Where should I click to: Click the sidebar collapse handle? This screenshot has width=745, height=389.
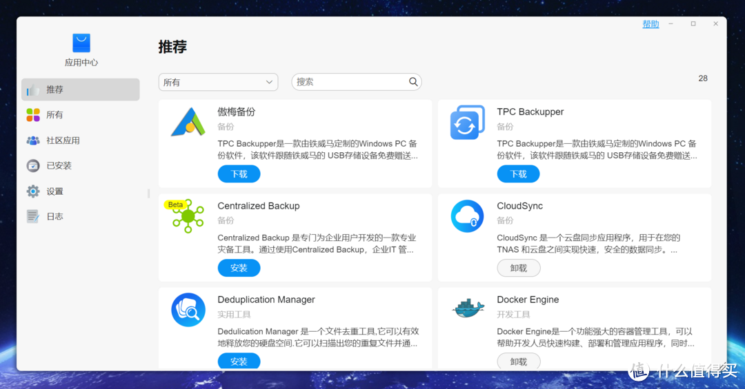pyautogui.click(x=148, y=194)
